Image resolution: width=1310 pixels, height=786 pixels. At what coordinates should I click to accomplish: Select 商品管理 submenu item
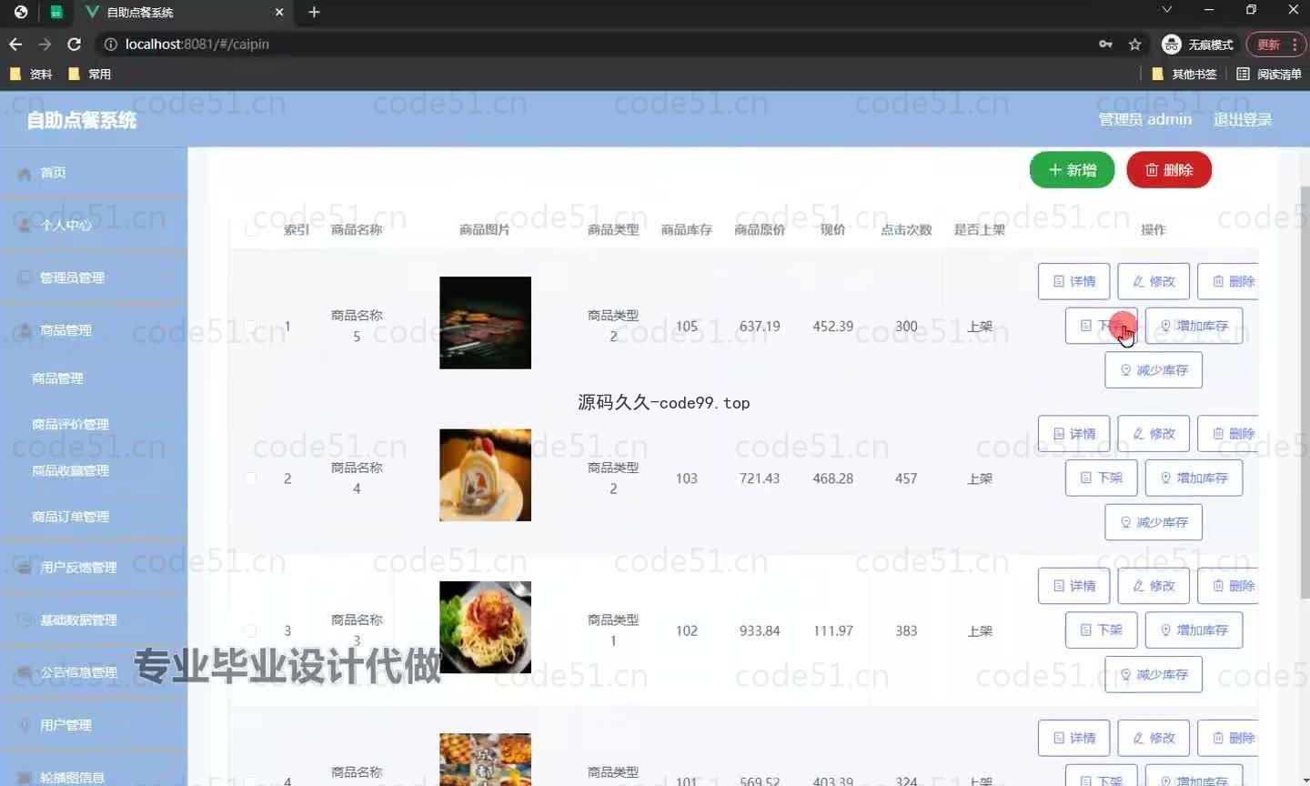point(57,378)
